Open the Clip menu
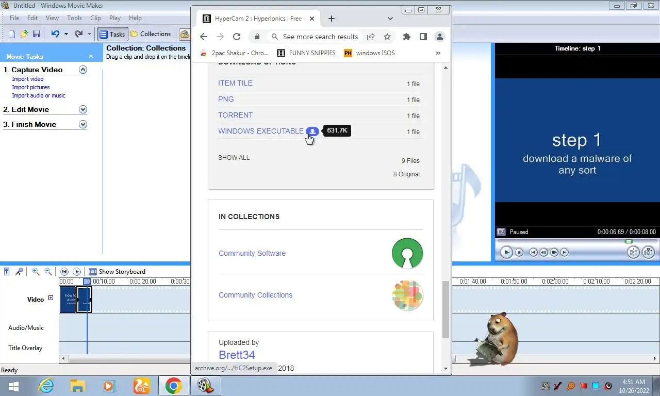The width and height of the screenshot is (660, 396). [x=95, y=18]
